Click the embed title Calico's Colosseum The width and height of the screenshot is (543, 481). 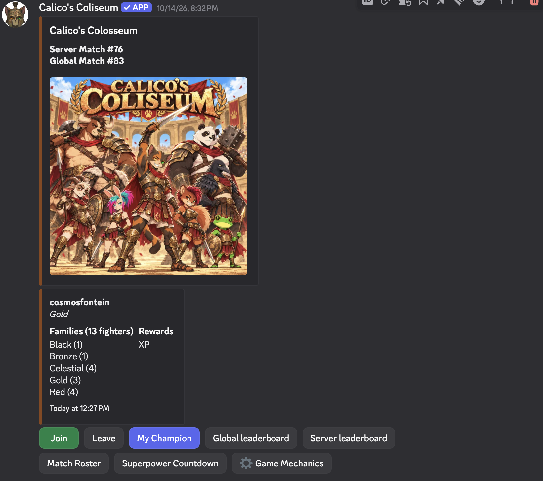click(94, 31)
